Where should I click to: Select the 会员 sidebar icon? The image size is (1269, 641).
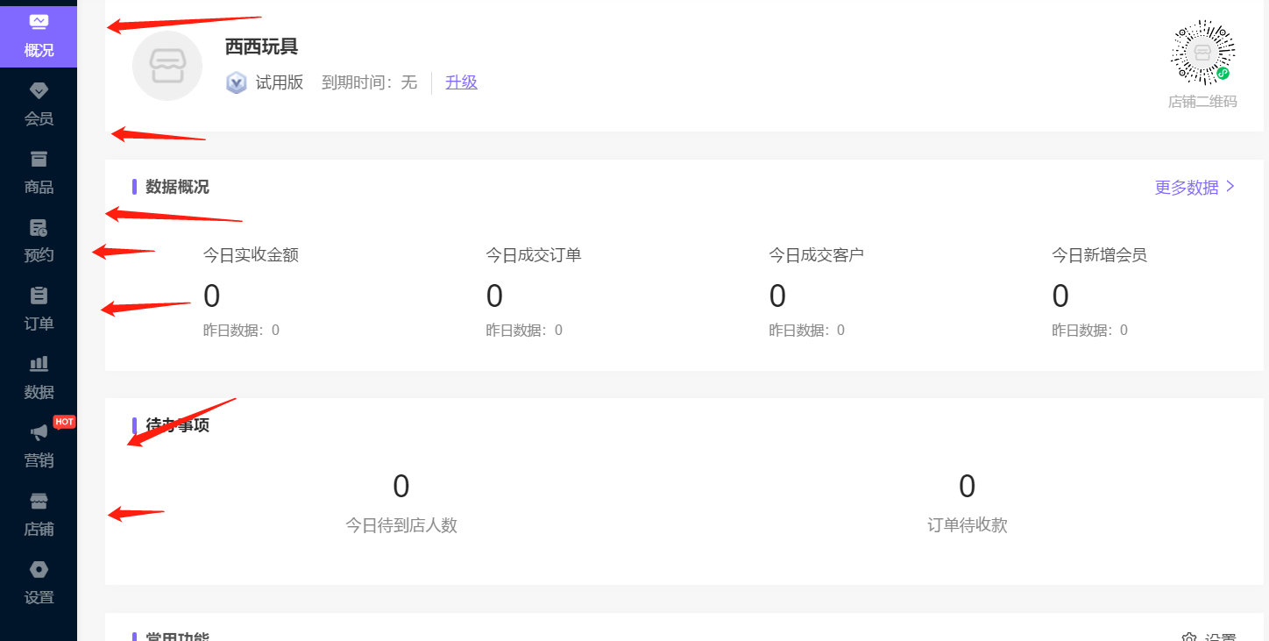tap(39, 103)
